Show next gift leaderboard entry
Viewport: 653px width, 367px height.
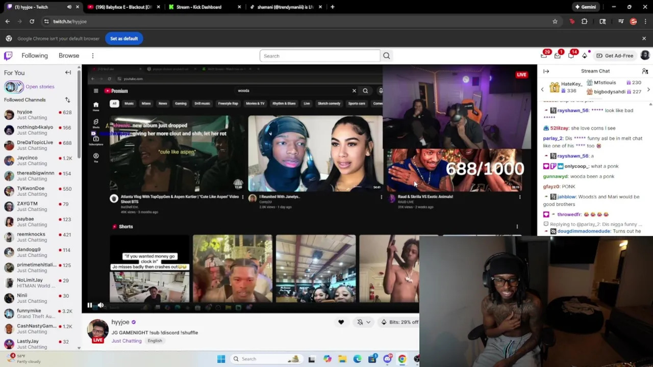tap(648, 90)
